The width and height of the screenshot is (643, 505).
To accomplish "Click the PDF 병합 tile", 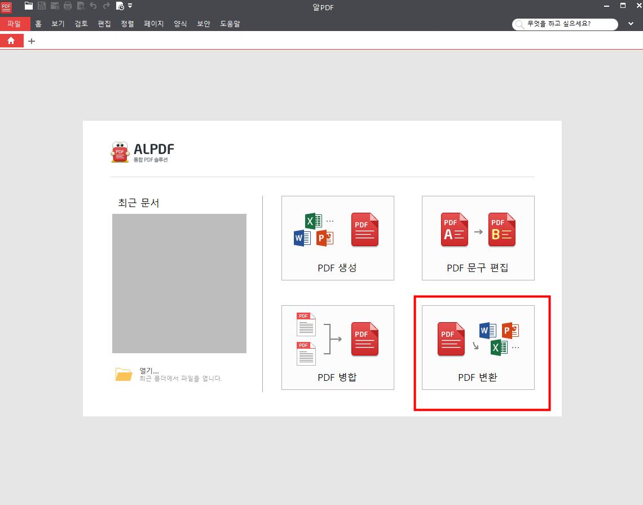I will point(337,348).
